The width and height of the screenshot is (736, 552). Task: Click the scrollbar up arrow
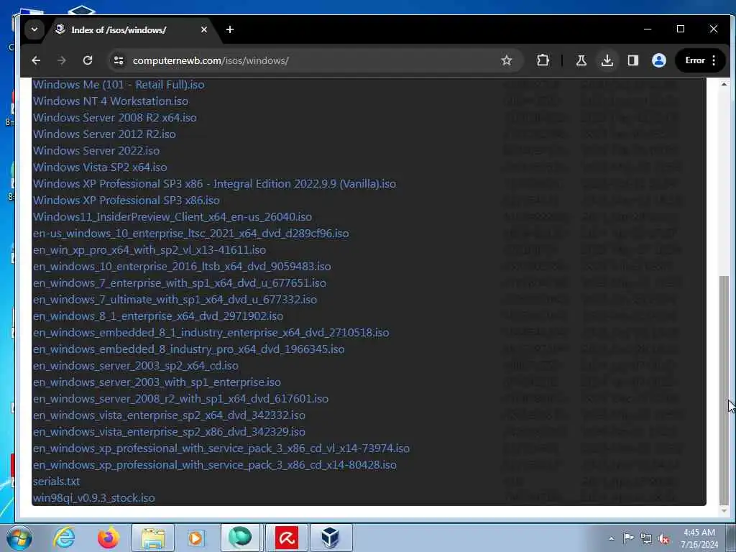coord(724,84)
